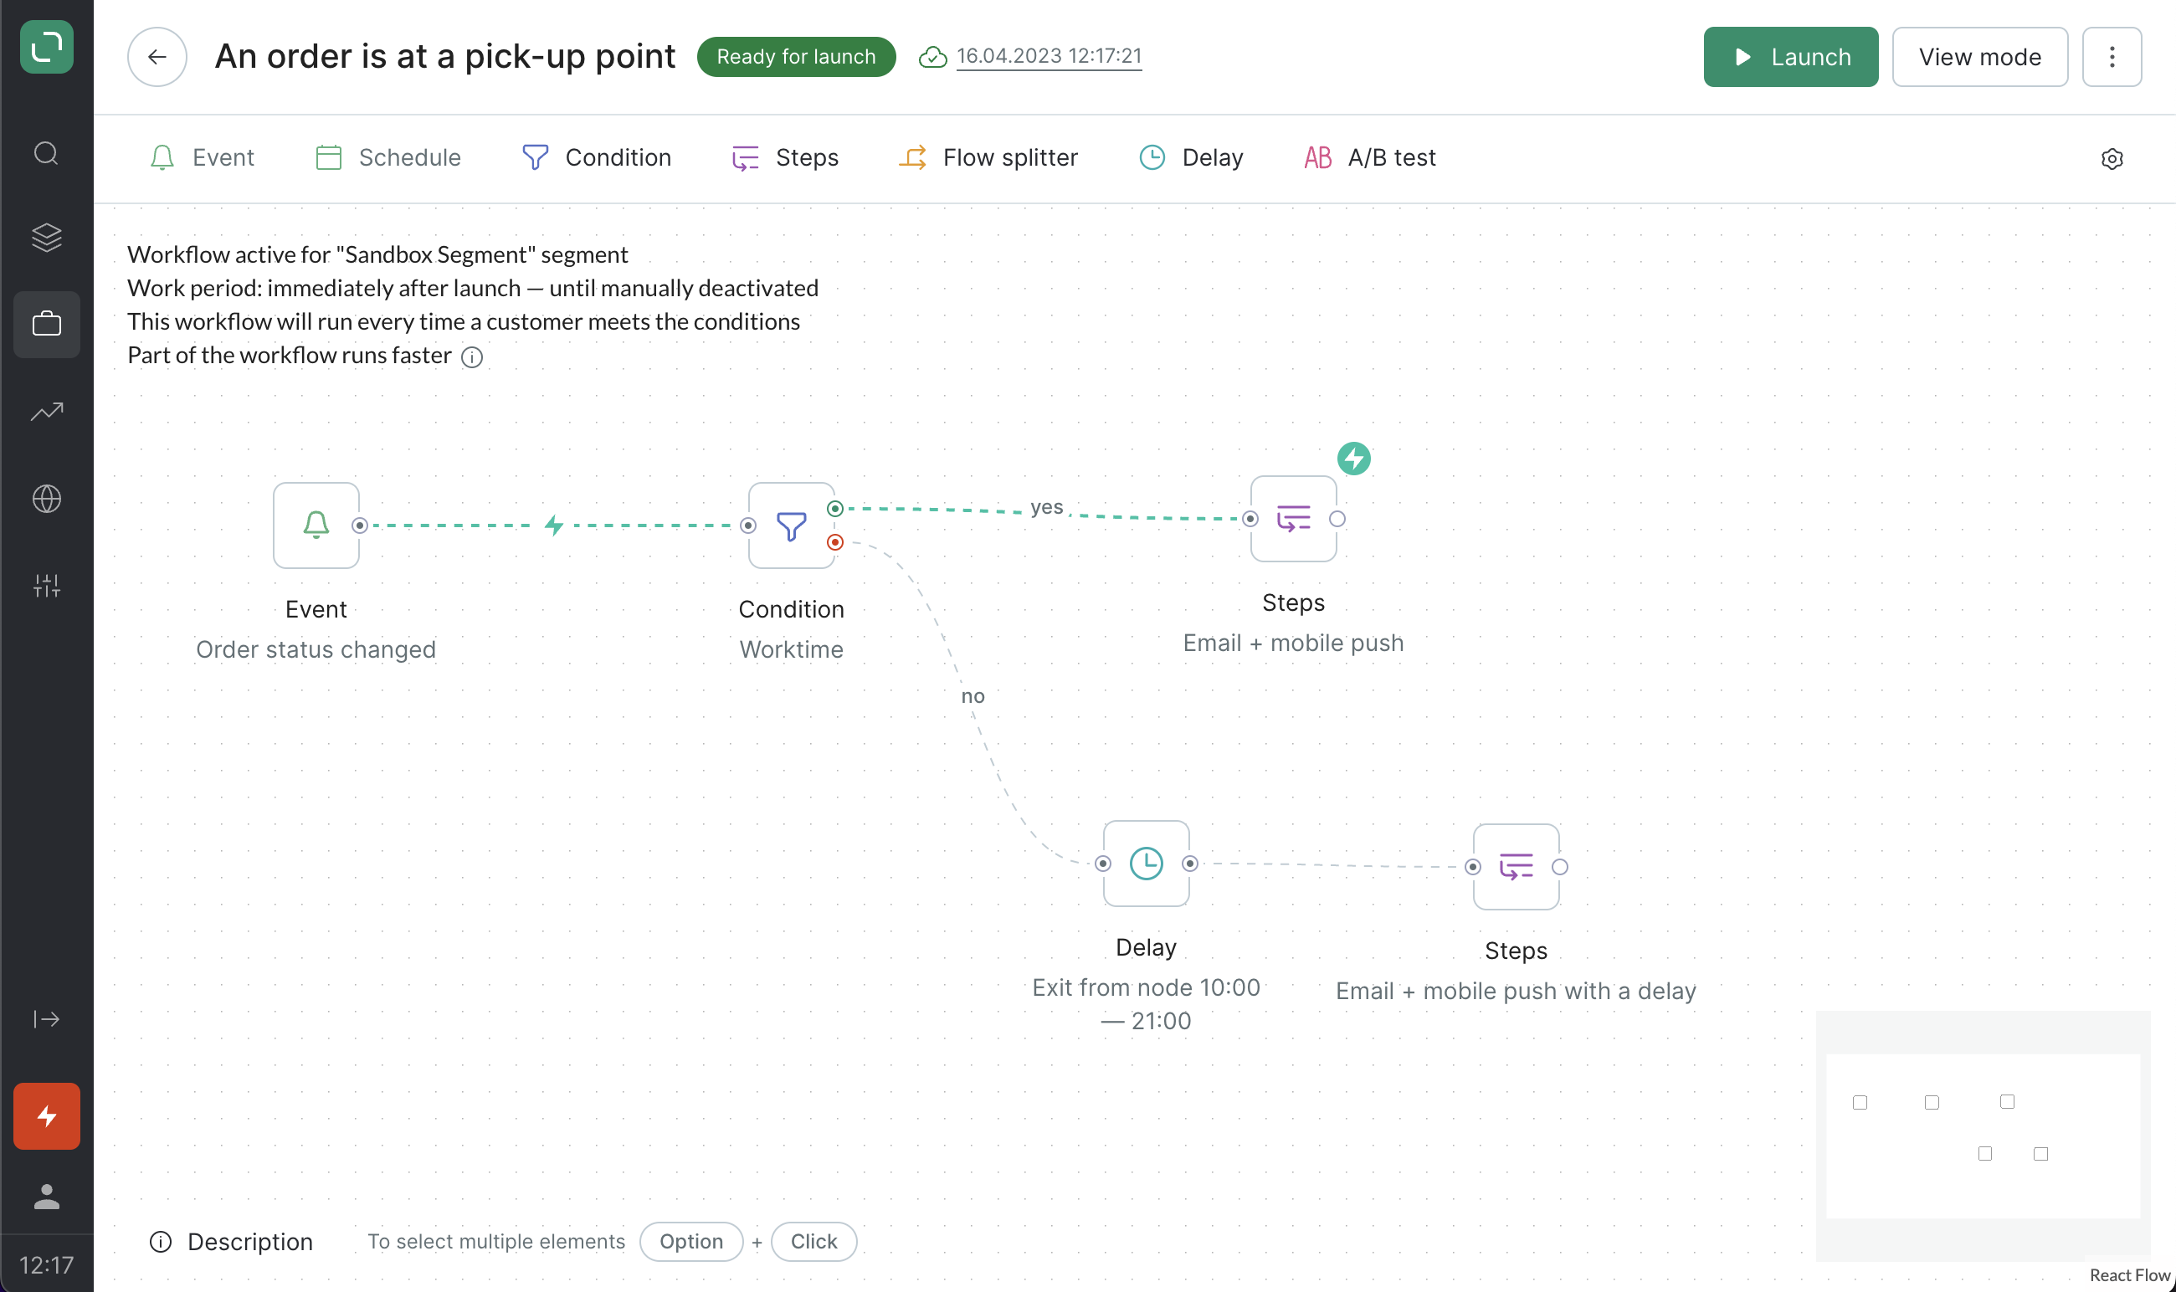Open the React Flow attribution link
The image size is (2176, 1292).
(x=2130, y=1275)
